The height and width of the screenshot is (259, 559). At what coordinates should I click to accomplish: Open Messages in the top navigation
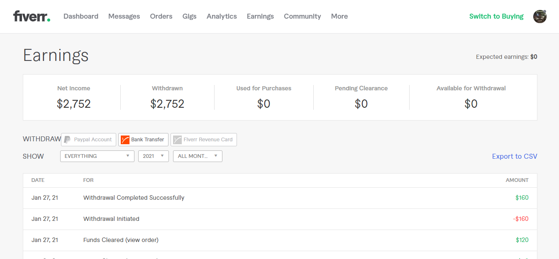pos(124,17)
